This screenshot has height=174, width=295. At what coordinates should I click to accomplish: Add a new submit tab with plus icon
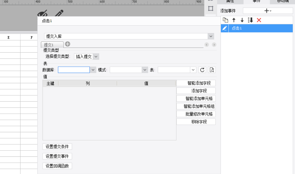(67, 44)
